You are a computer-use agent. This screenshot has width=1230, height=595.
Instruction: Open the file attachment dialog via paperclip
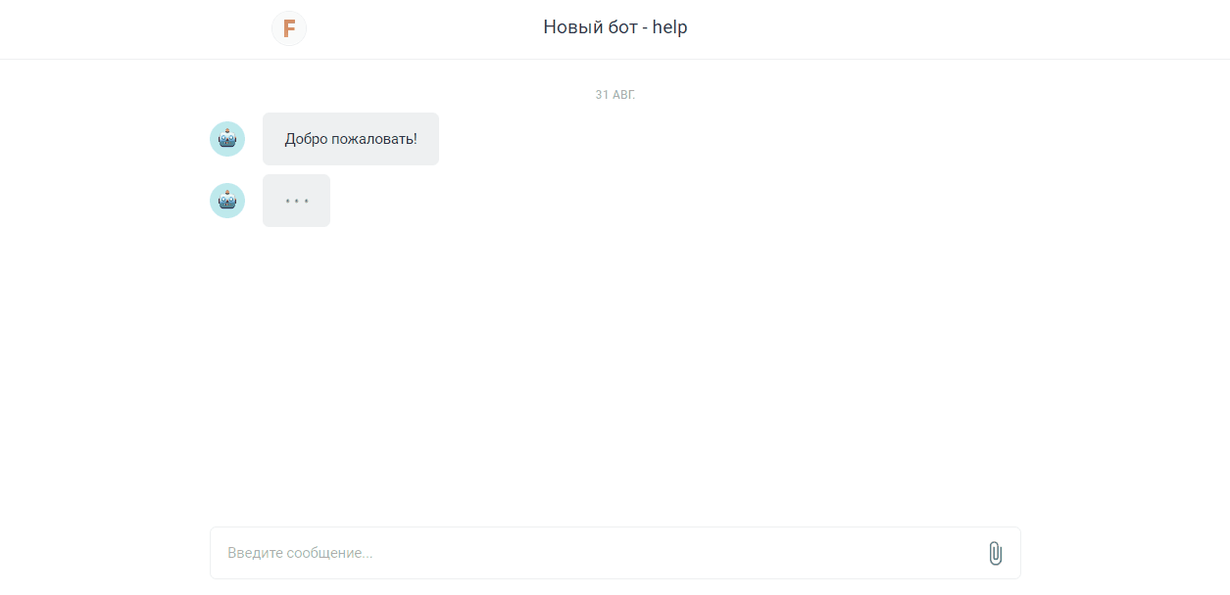995,553
